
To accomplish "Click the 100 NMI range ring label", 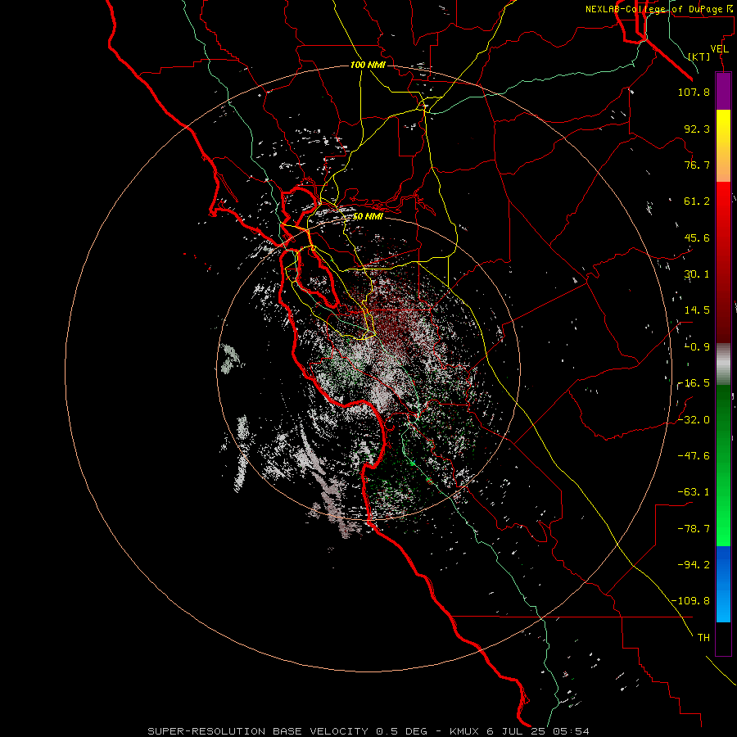I will 368,65.
